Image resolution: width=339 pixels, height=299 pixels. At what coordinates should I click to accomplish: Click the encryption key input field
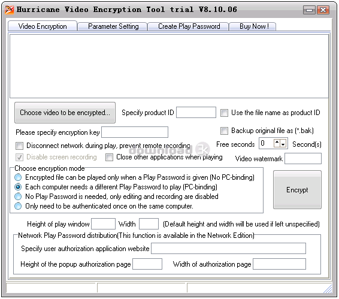(x=135, y=132)
